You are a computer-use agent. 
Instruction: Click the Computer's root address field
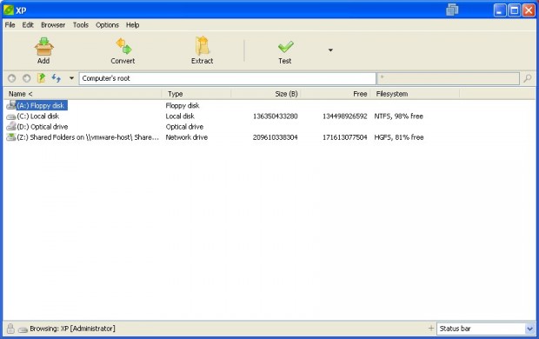pyautogui.click(x=227, y=78)
